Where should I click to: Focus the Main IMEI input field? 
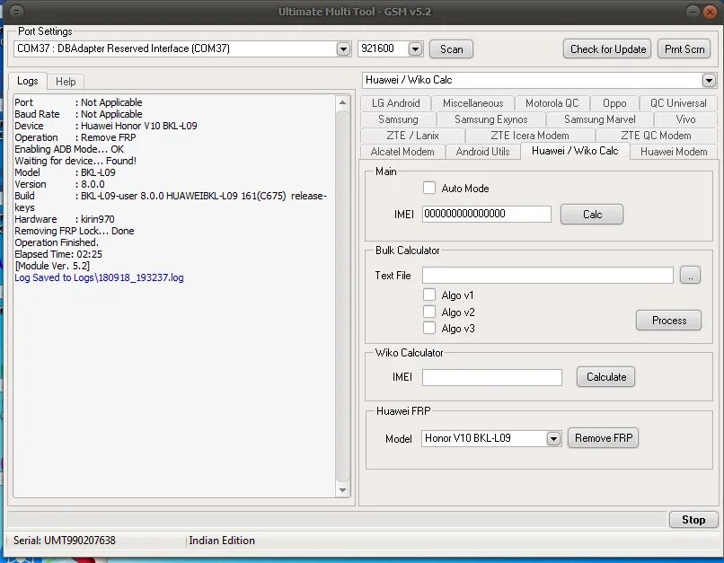tap(487, 214)
